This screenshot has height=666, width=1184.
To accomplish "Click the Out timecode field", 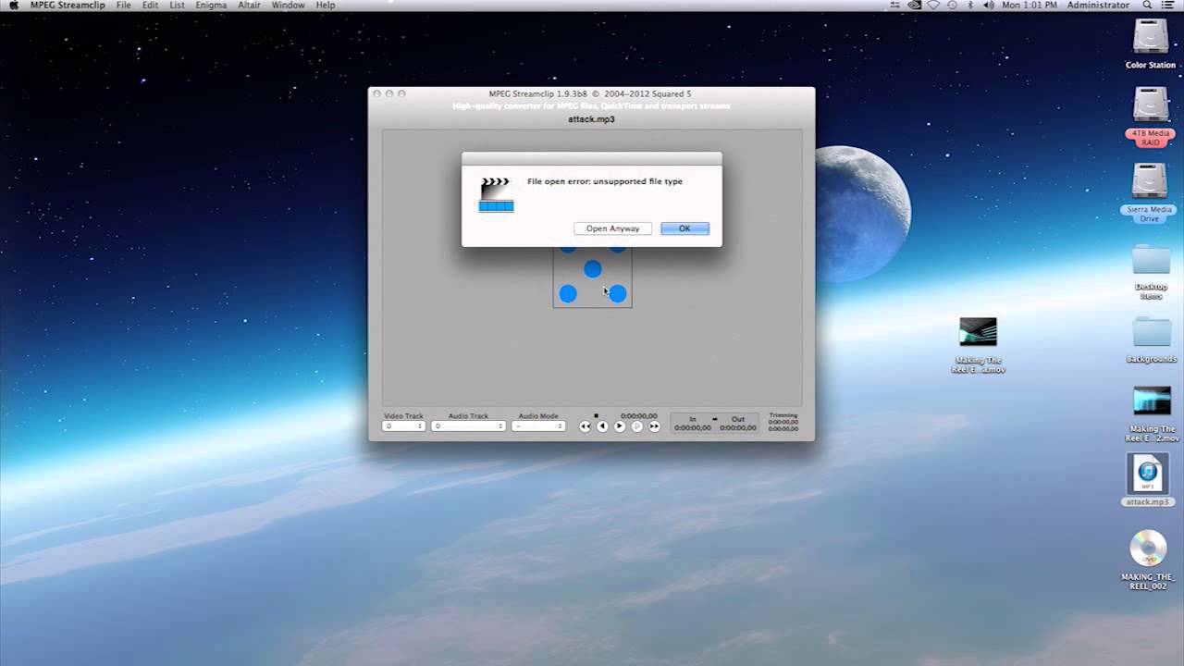I will 738,427.
